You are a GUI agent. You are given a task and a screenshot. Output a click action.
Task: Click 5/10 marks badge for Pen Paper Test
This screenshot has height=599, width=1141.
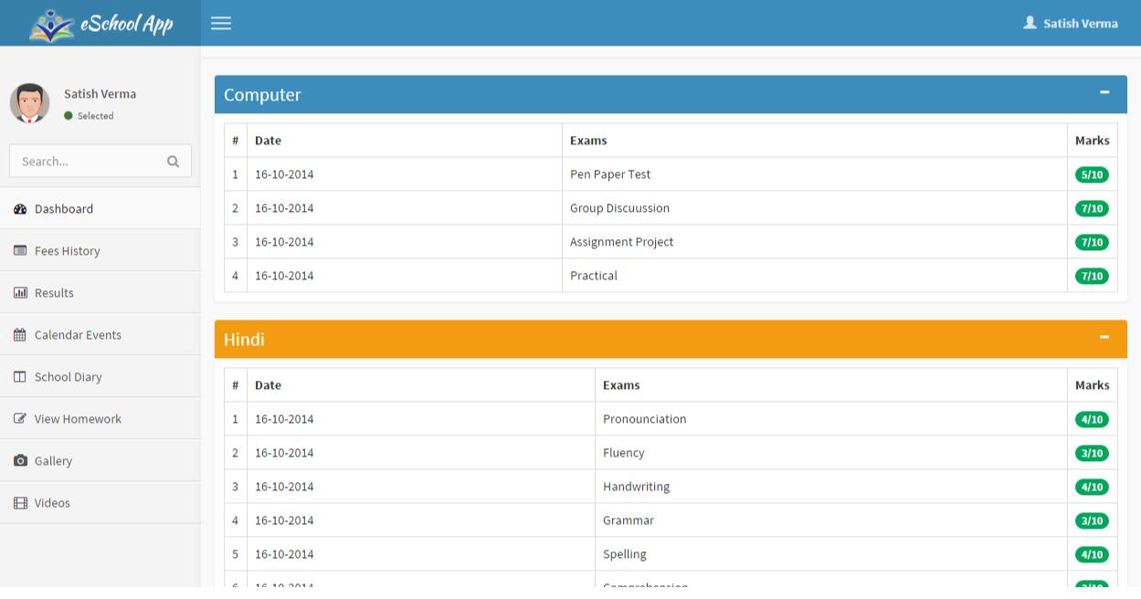click(1092, 174)
